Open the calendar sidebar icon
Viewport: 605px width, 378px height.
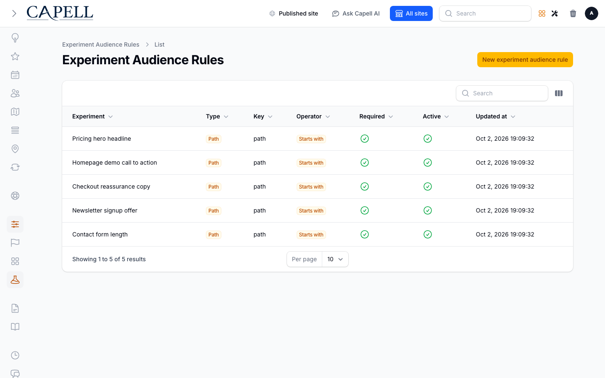pyautogui.click(x=15, y=75)
